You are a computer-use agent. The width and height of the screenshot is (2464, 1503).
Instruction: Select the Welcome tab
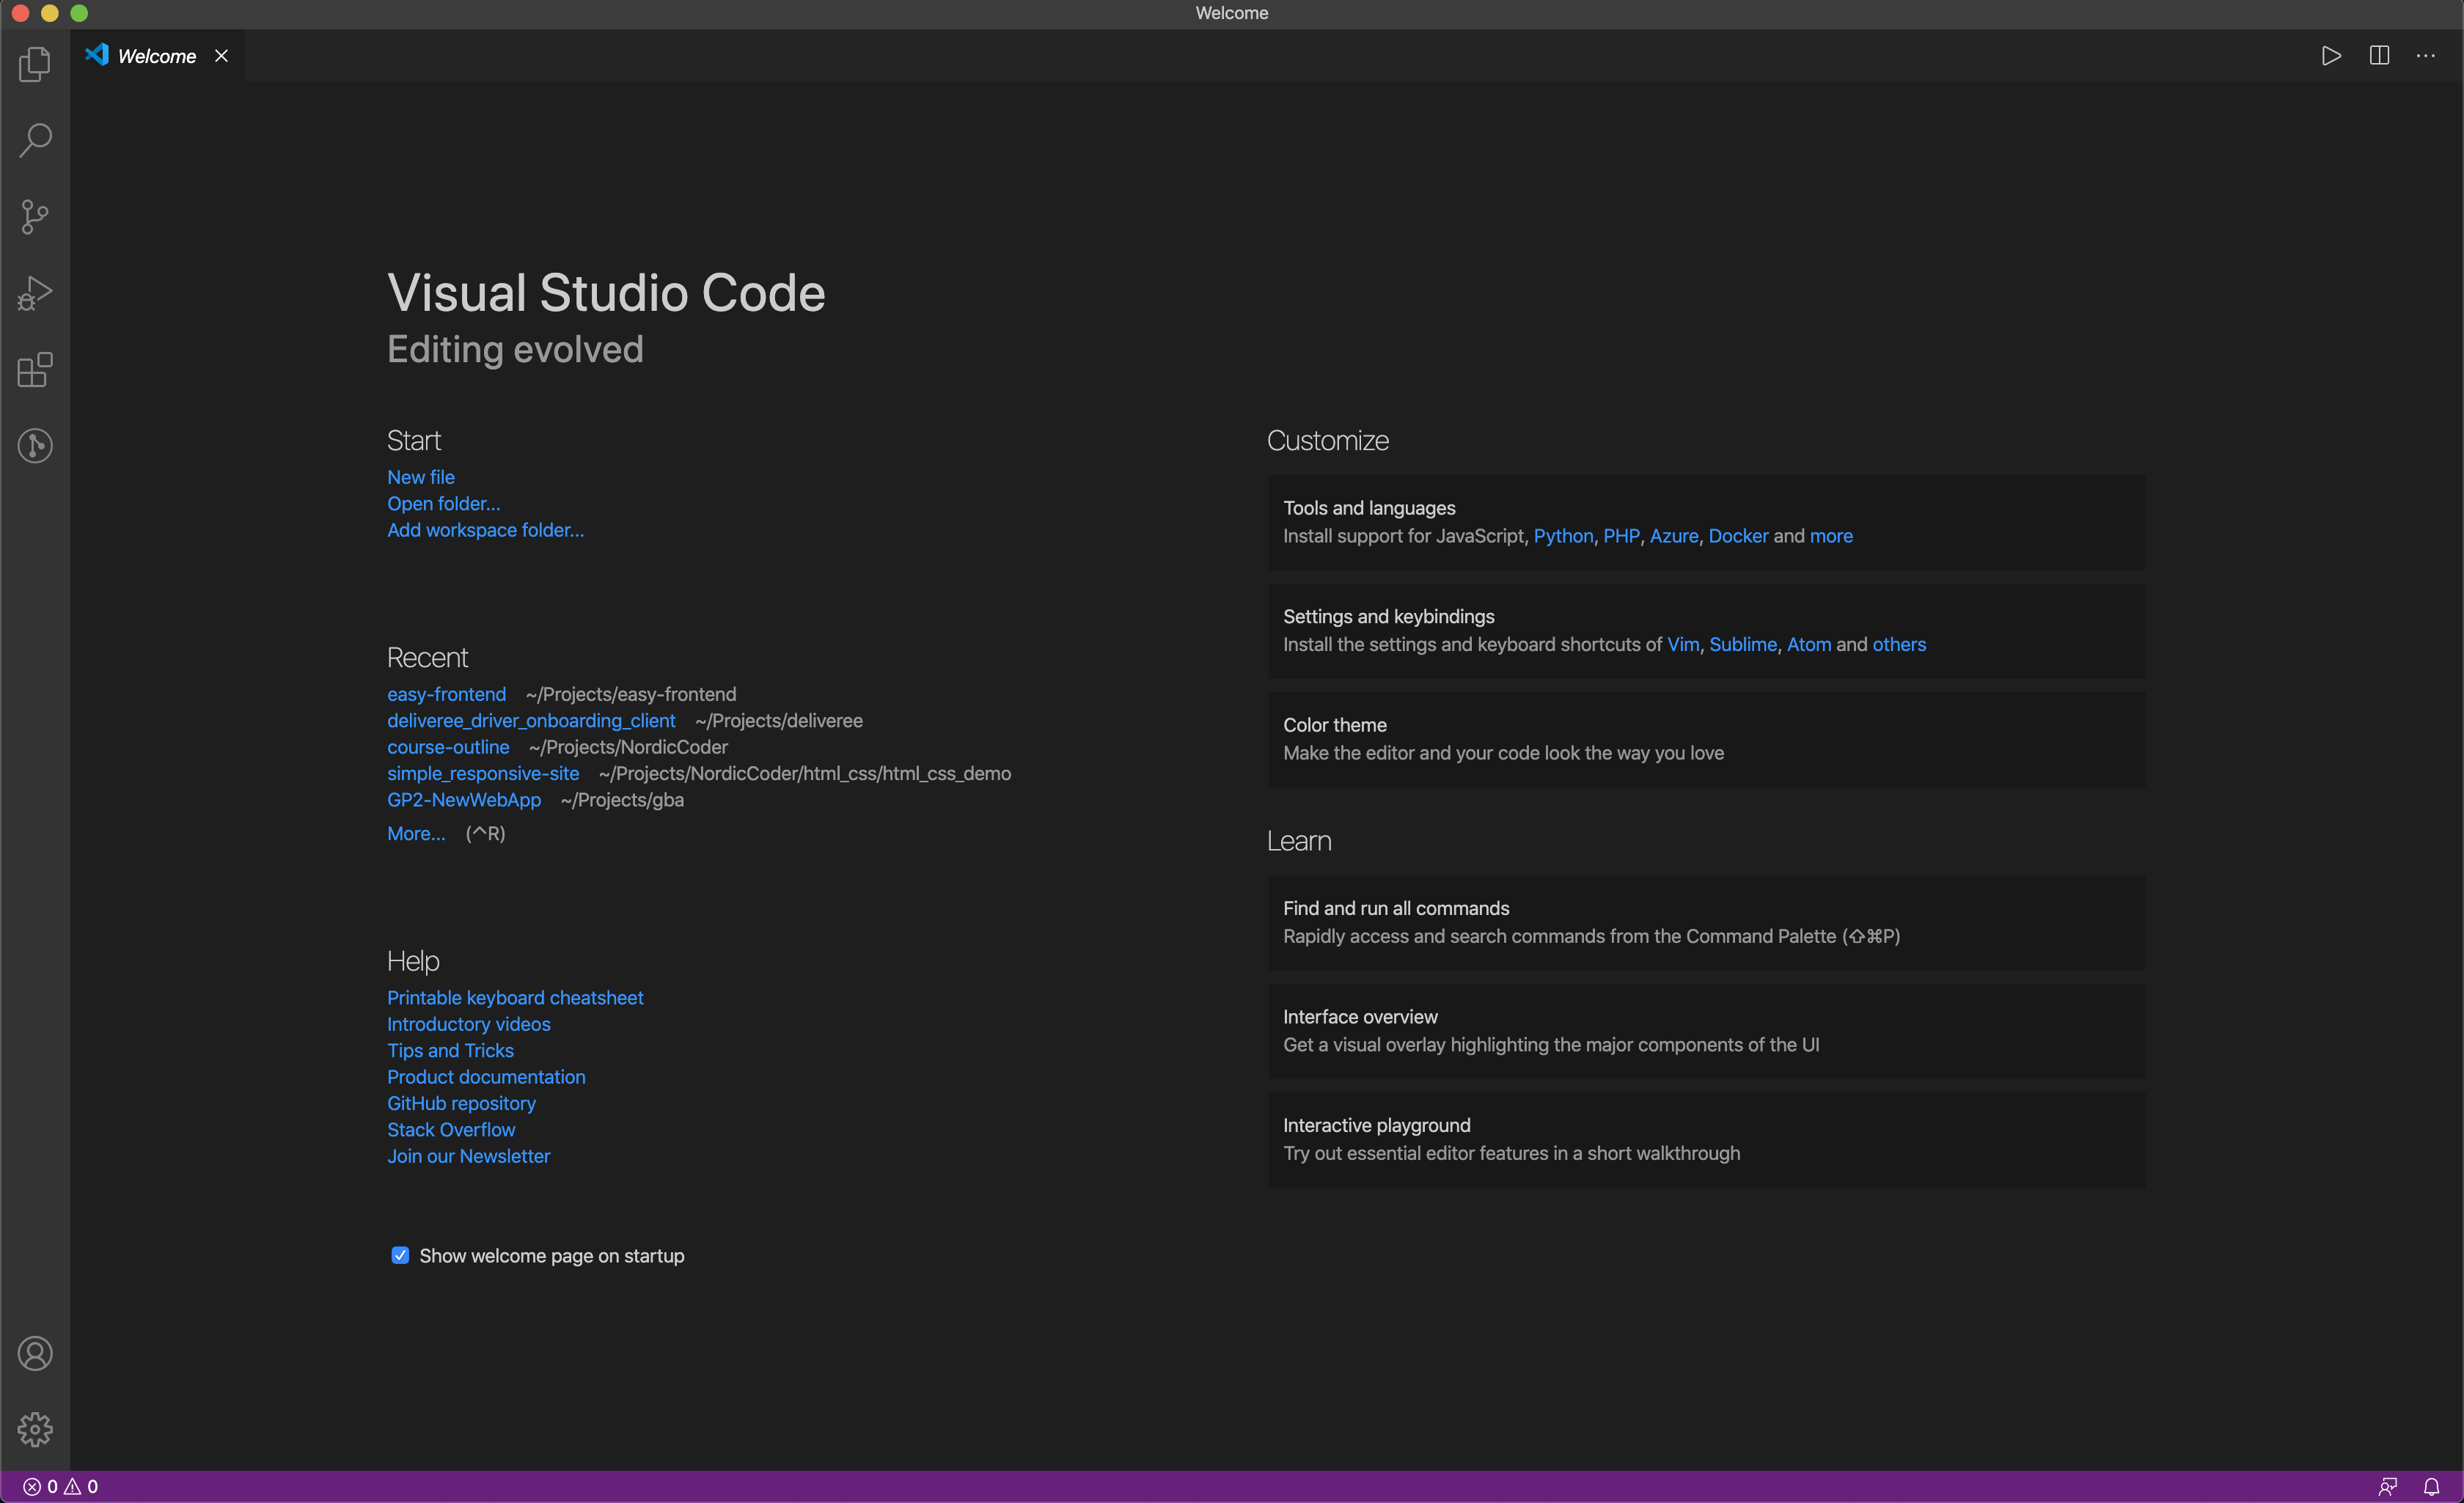click(157, 56)
